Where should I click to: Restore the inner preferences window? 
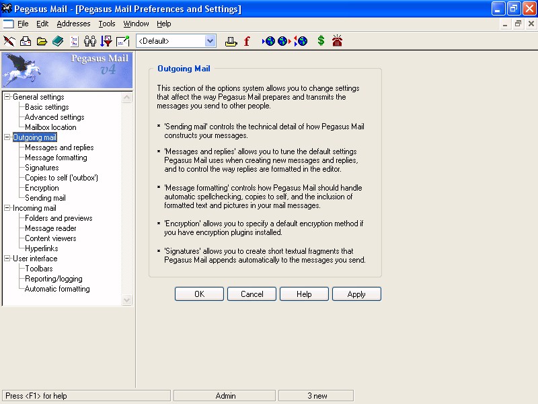pos(518,24)
